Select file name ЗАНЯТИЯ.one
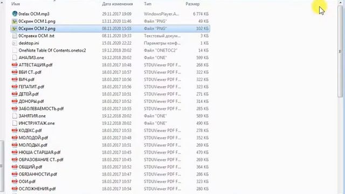 point(32,116)
